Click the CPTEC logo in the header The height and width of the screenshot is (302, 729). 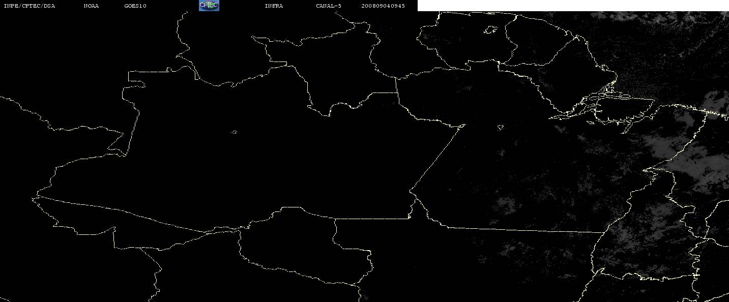coord(209,6)
